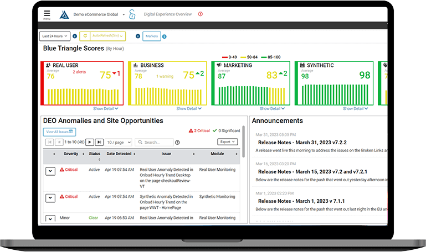Click the red alert icon beside Digital Experience Overview

click(x=200, y=14)
